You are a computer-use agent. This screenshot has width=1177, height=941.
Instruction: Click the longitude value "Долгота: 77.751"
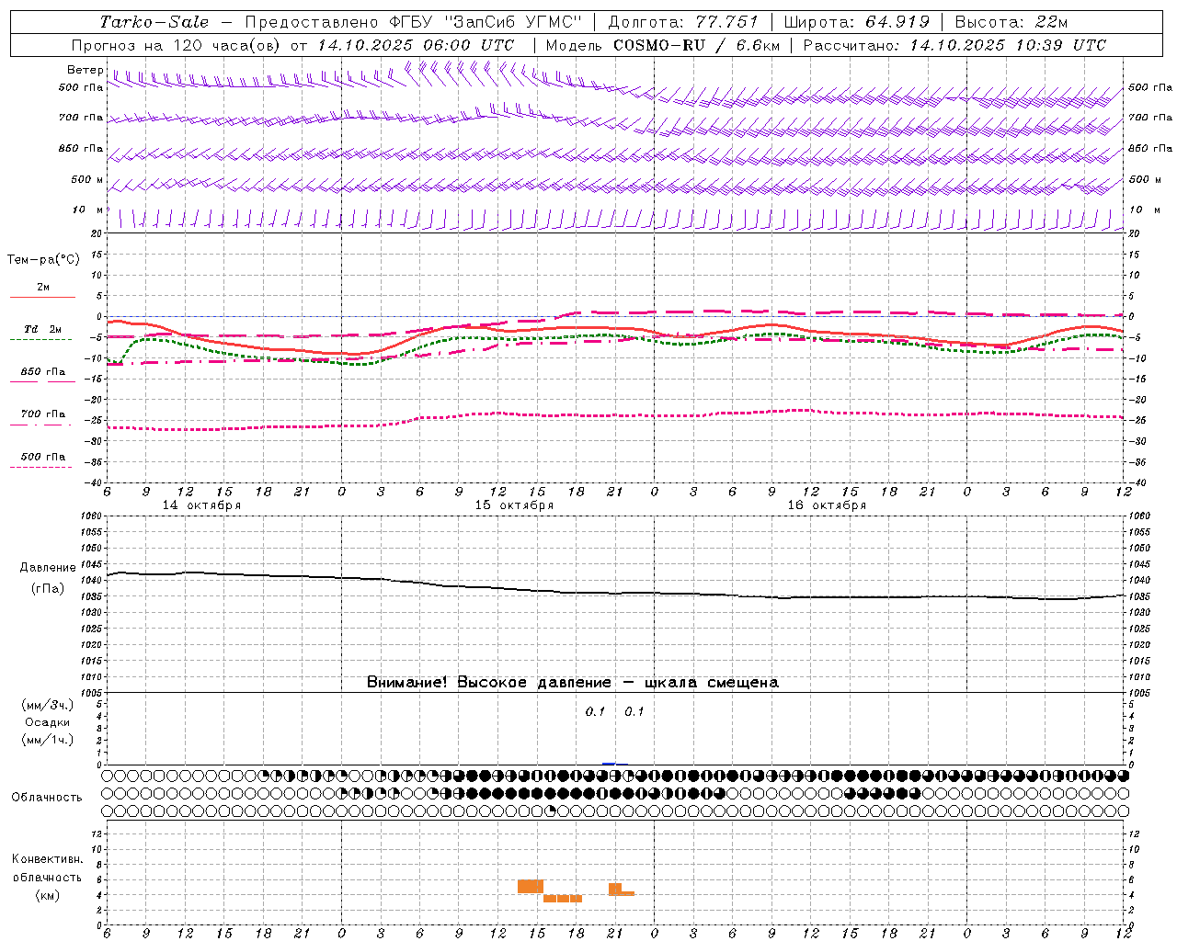click(682, 22)
